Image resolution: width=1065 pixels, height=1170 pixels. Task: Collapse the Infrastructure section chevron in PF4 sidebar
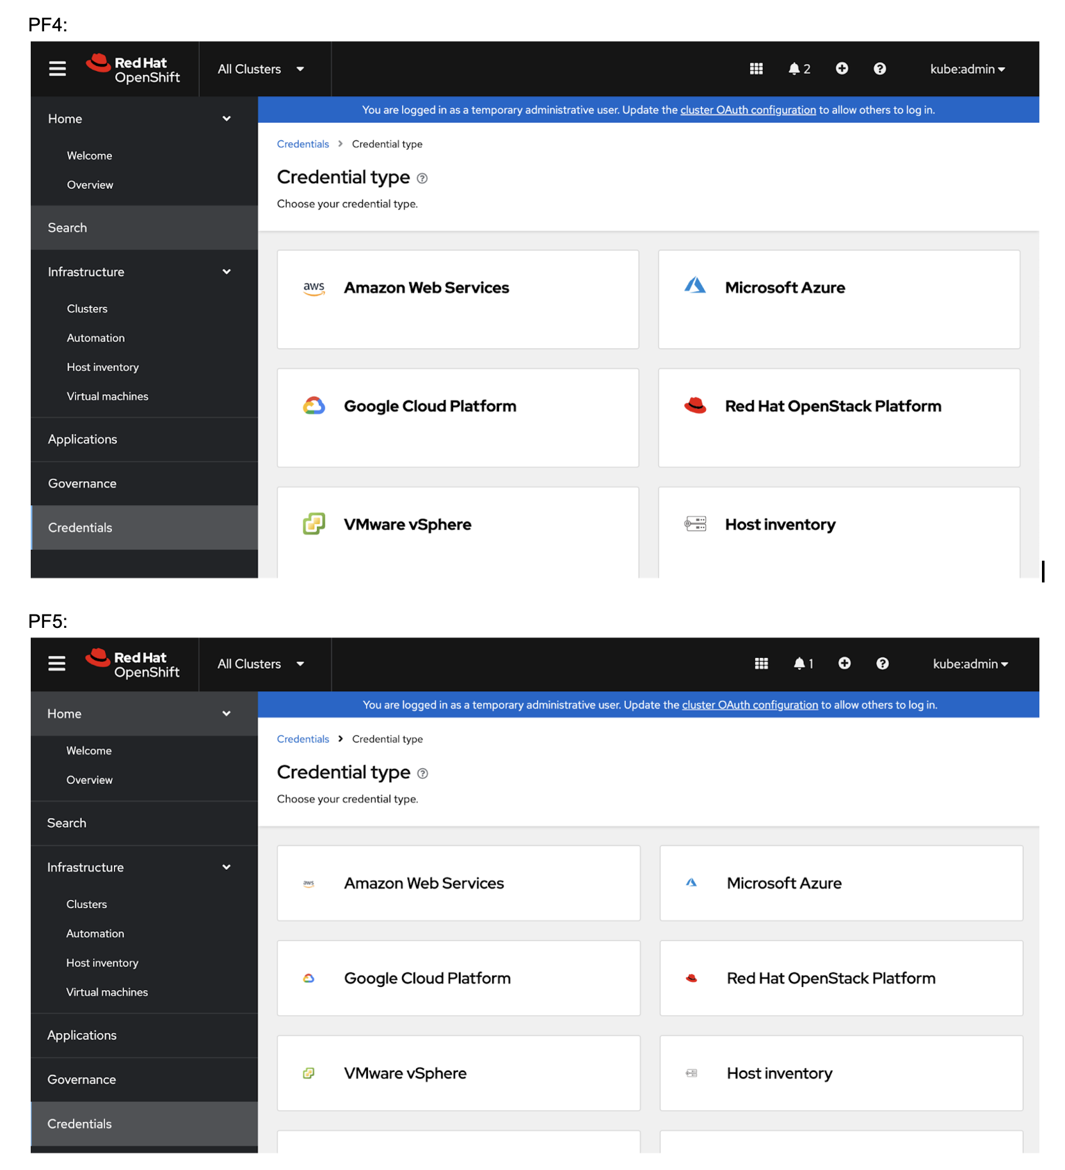227,271
